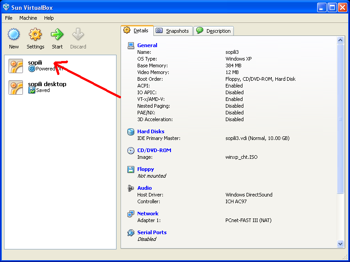Click the greyed-out Discard arrow icon

pos(78,34)
